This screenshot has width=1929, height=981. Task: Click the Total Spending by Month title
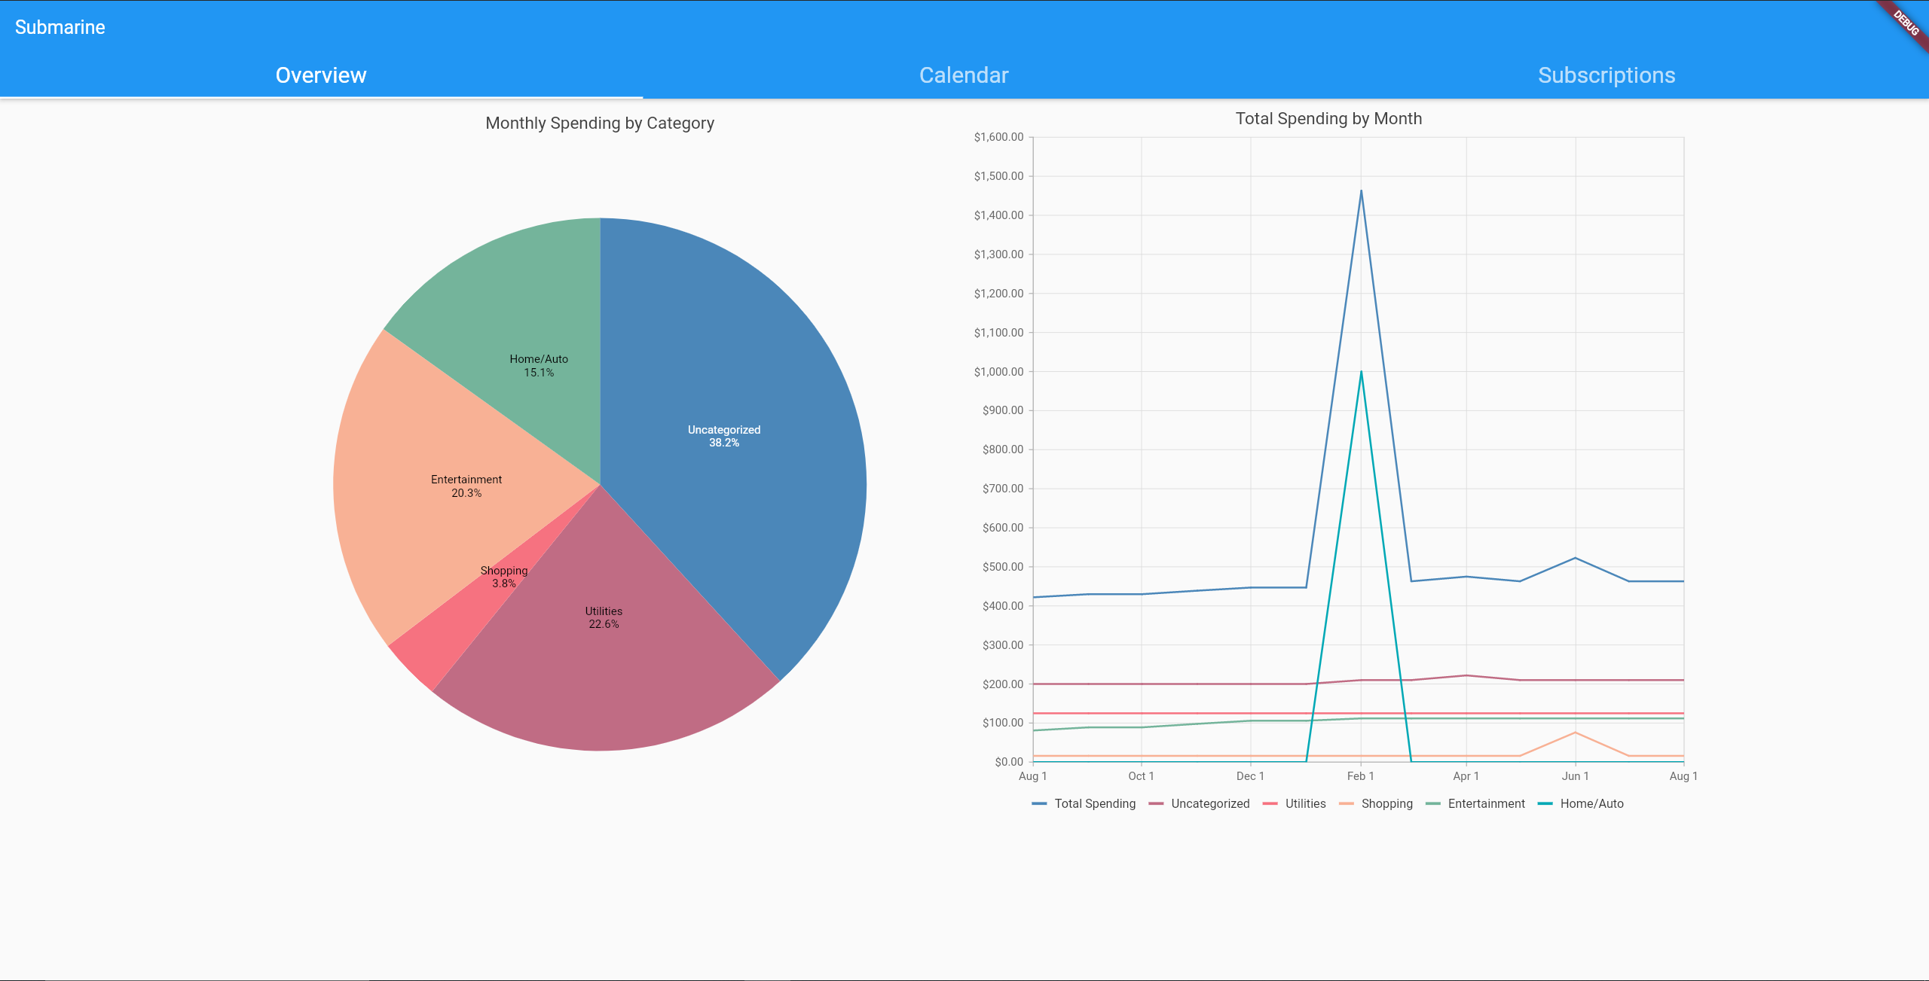tap(1328, 119)
